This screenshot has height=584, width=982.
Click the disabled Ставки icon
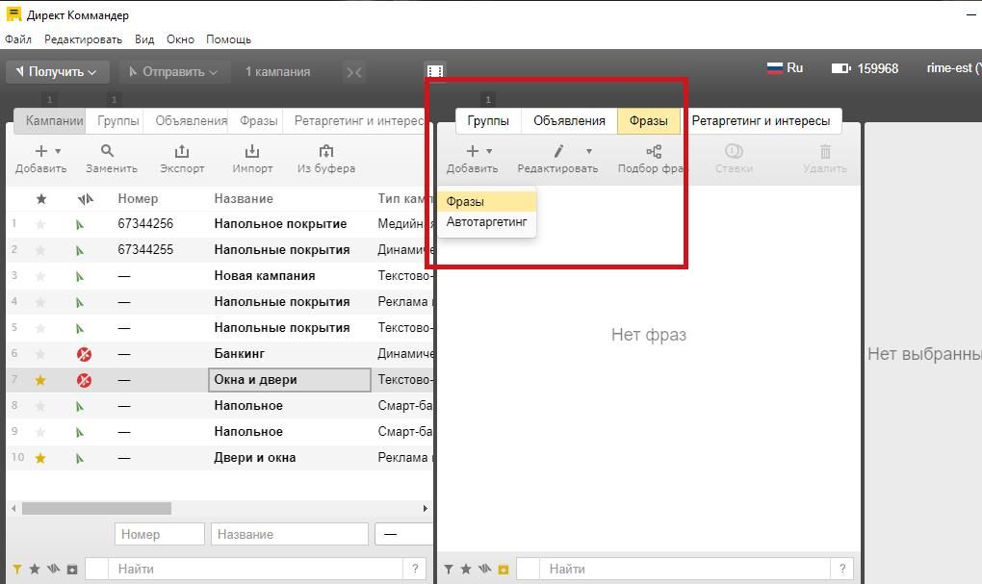(734, 151)
